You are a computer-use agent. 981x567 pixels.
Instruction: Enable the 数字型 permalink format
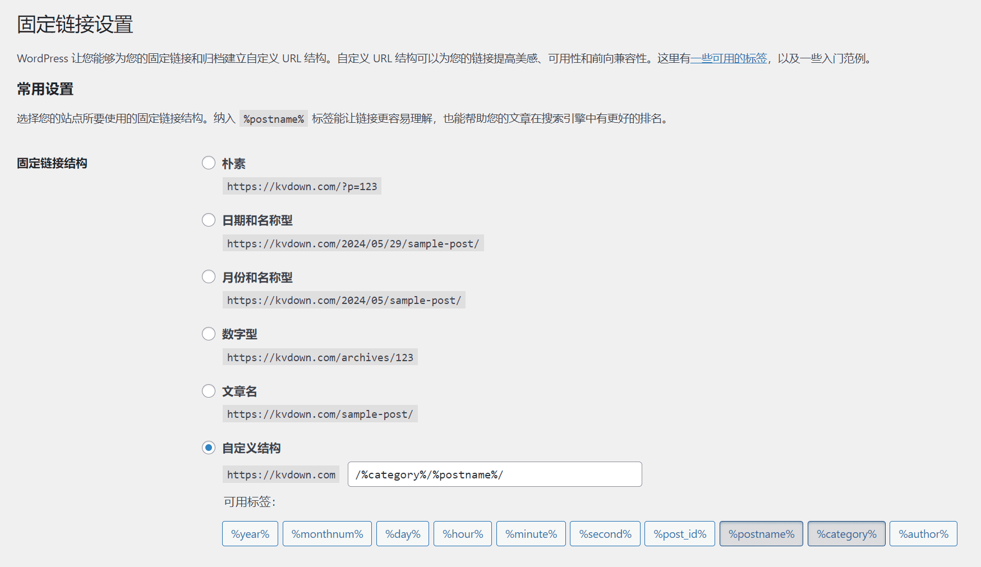(x=208, y=334)
